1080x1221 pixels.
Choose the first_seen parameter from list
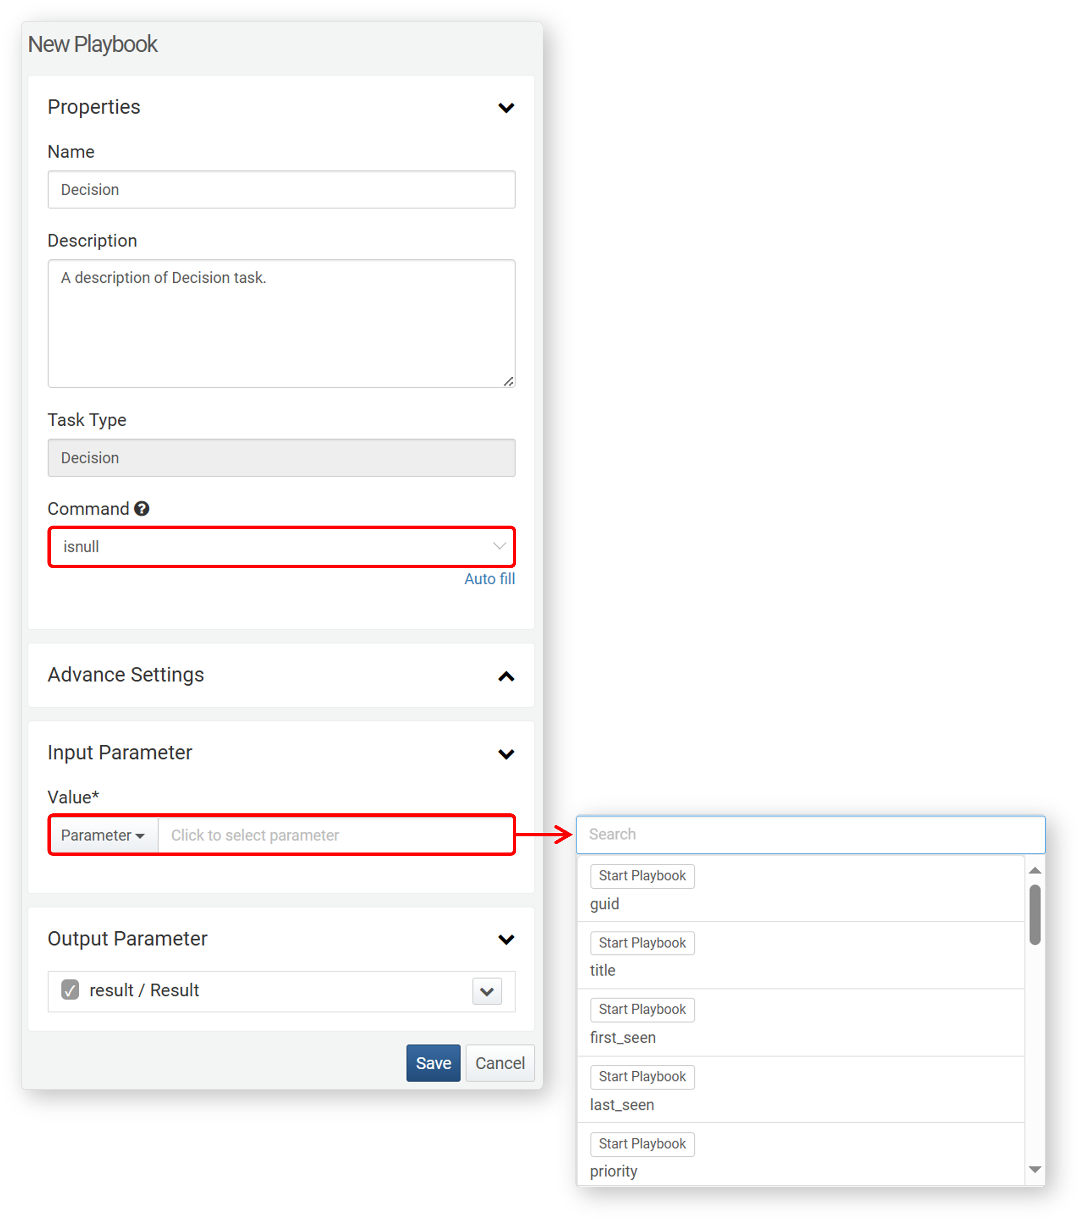click(622, 1037)
